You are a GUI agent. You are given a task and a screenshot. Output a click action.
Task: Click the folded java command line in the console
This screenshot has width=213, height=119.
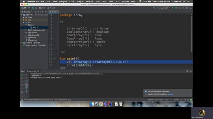pyautogui.click(x=67, y=74)
